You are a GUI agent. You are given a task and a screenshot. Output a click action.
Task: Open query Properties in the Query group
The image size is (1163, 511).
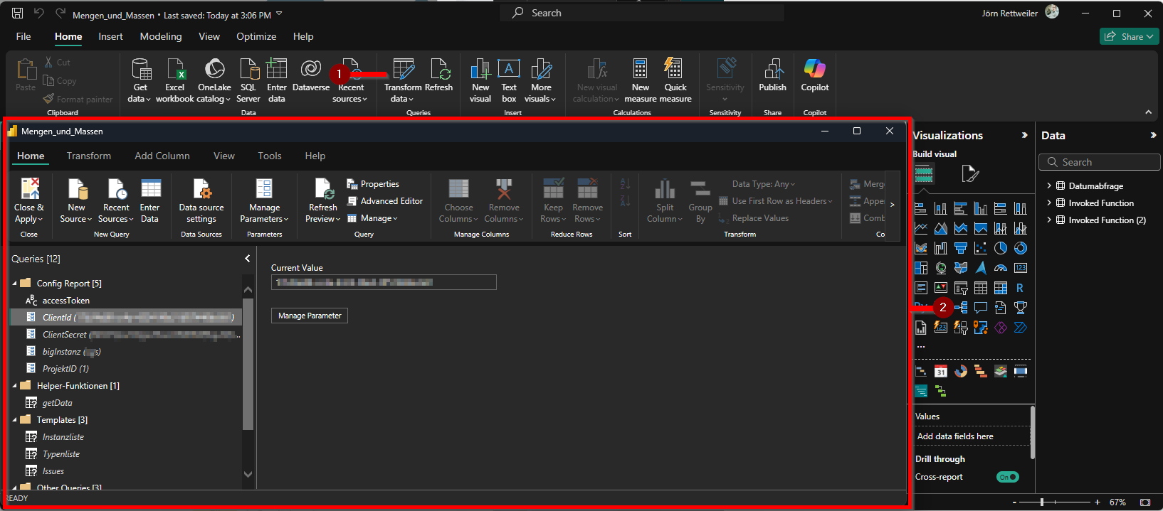[373, 184]
